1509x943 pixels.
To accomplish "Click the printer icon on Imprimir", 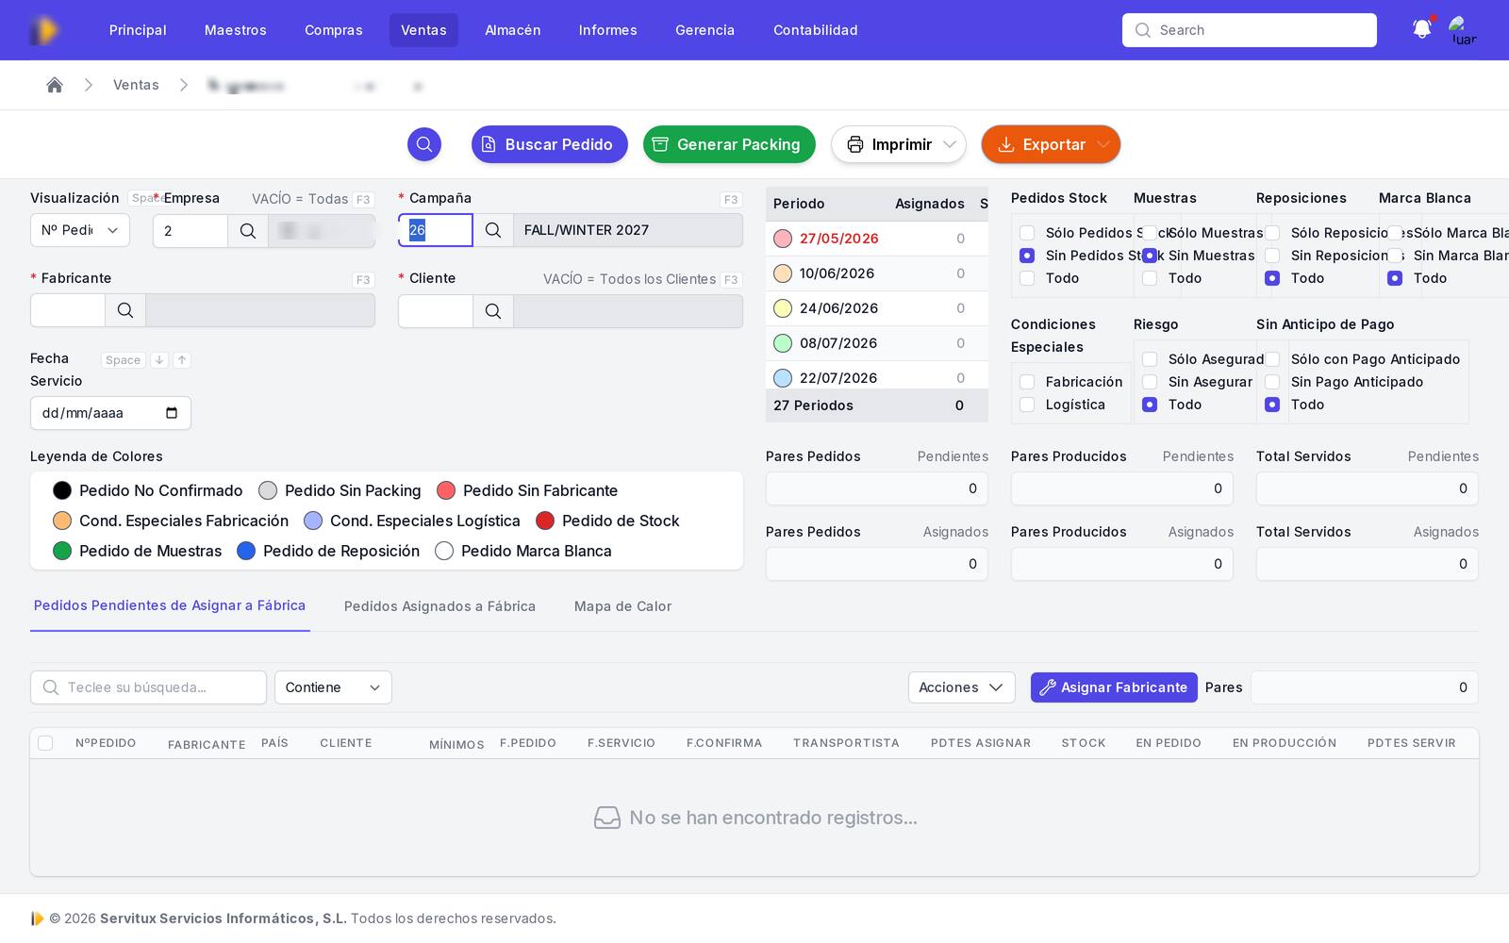I will tap(855, 144).
